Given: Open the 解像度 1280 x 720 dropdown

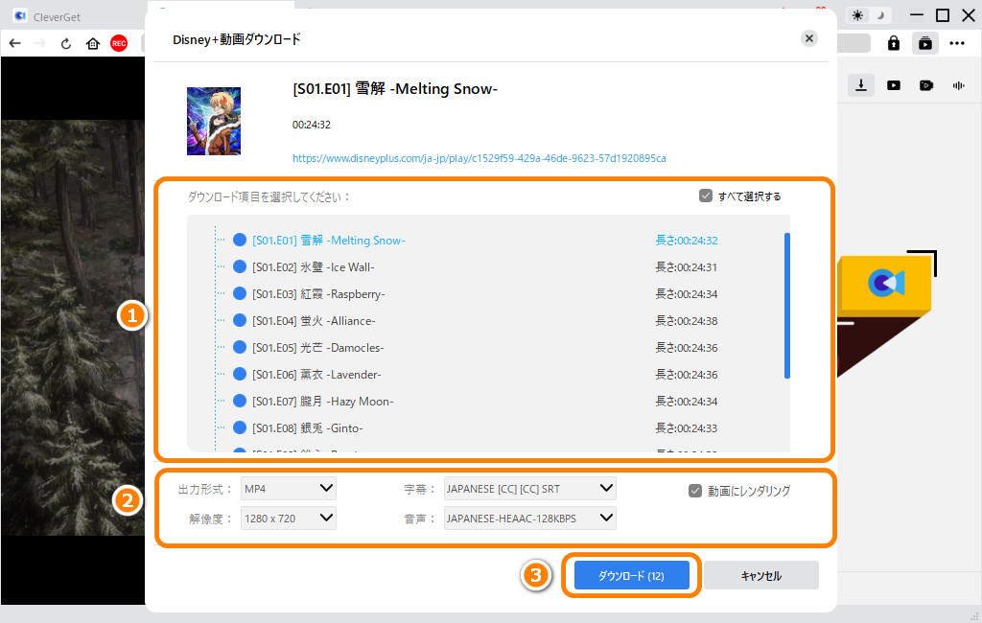Looking at the screenshot, I should pos(288,519).
